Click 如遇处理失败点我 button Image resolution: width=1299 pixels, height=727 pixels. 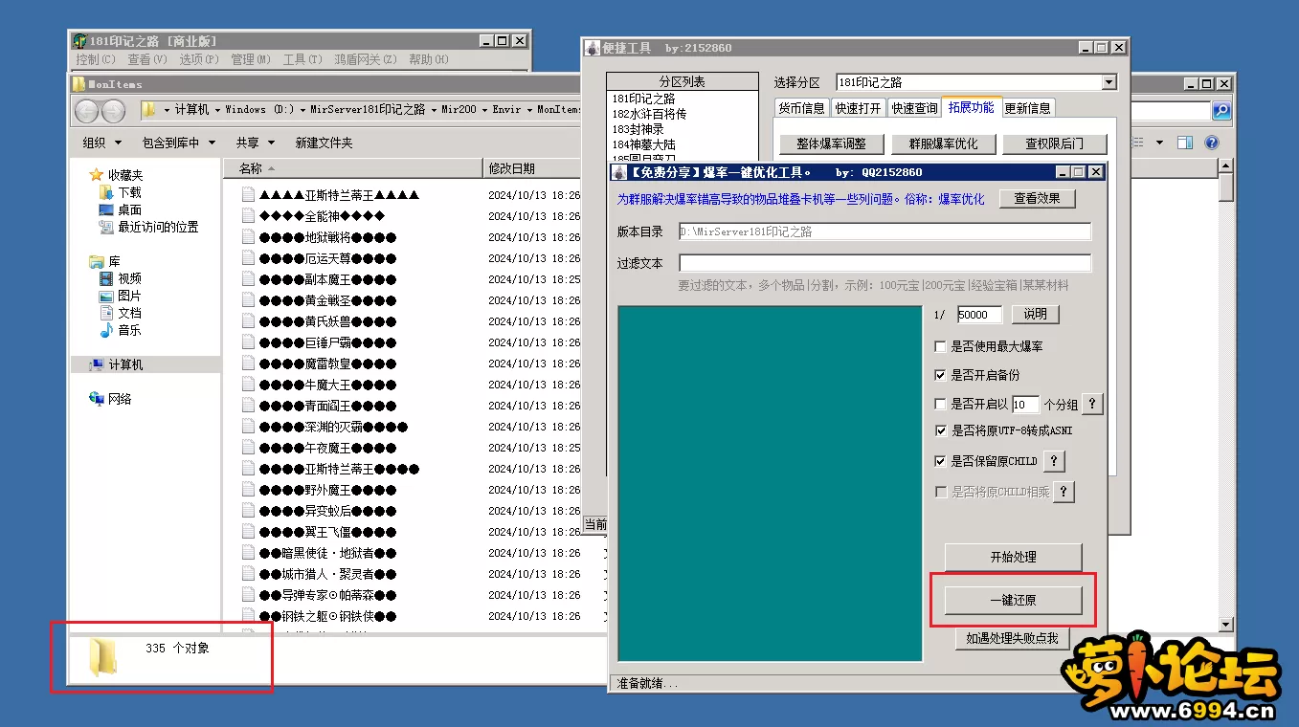[x=1012, y=638]
